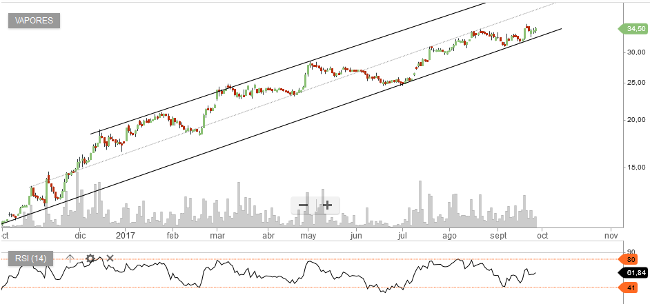The height and width of the screenshot is (304, 650).
Task: Zoom in with the plus button
Action: click(x=328, y=205)
